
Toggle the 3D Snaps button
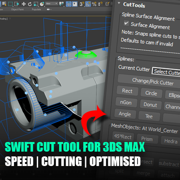click(x=82, y=4)
